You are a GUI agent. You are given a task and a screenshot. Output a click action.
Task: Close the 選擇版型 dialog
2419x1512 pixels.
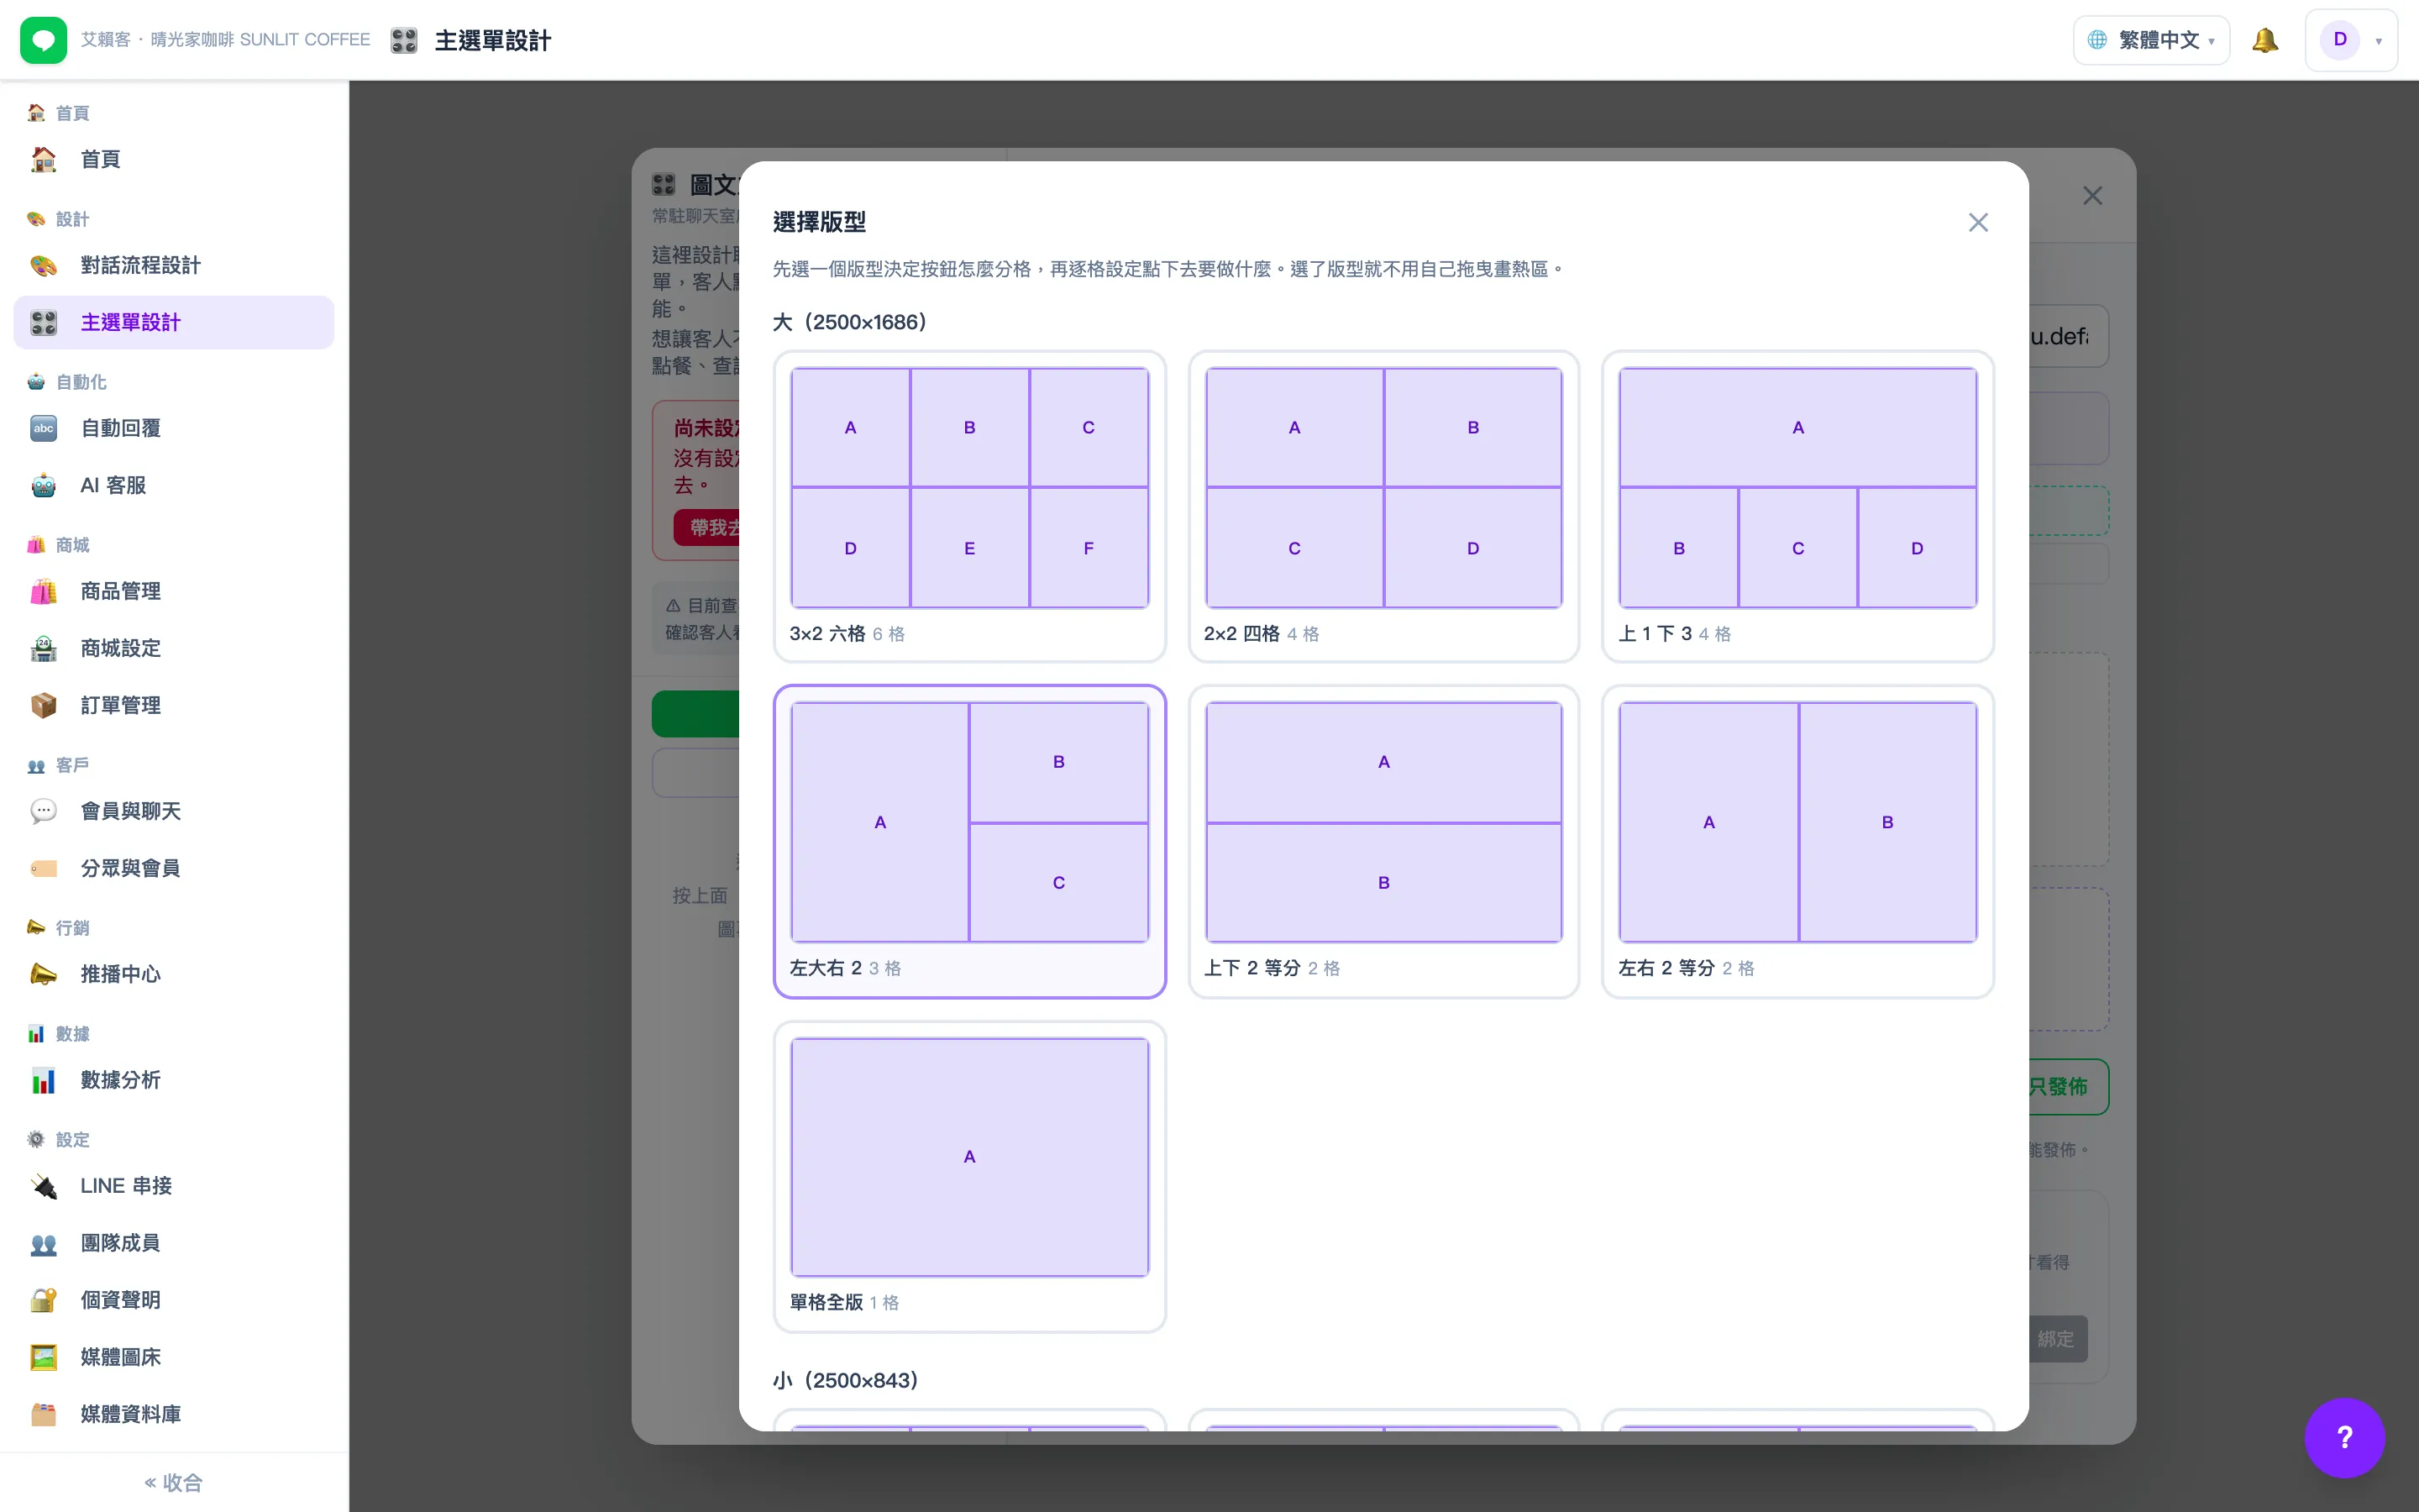[x=1978, y=222]
